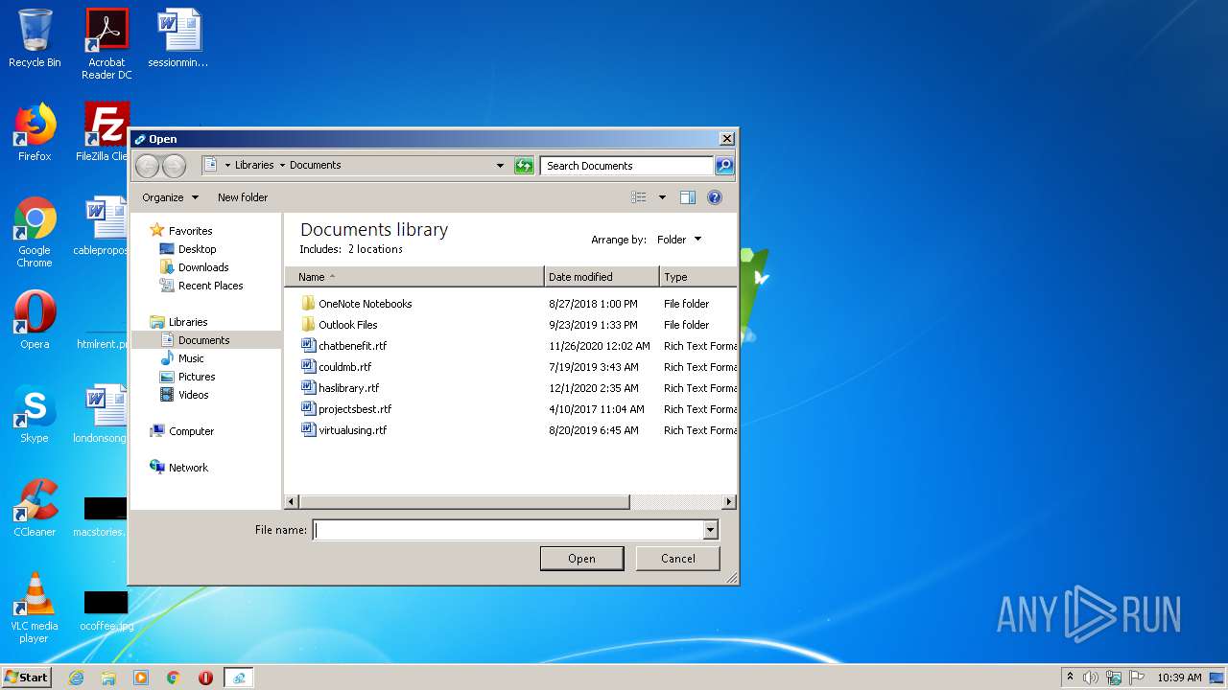Open the Arrange by Folder dropdown

pyautogui.click(x=679, y=240)
